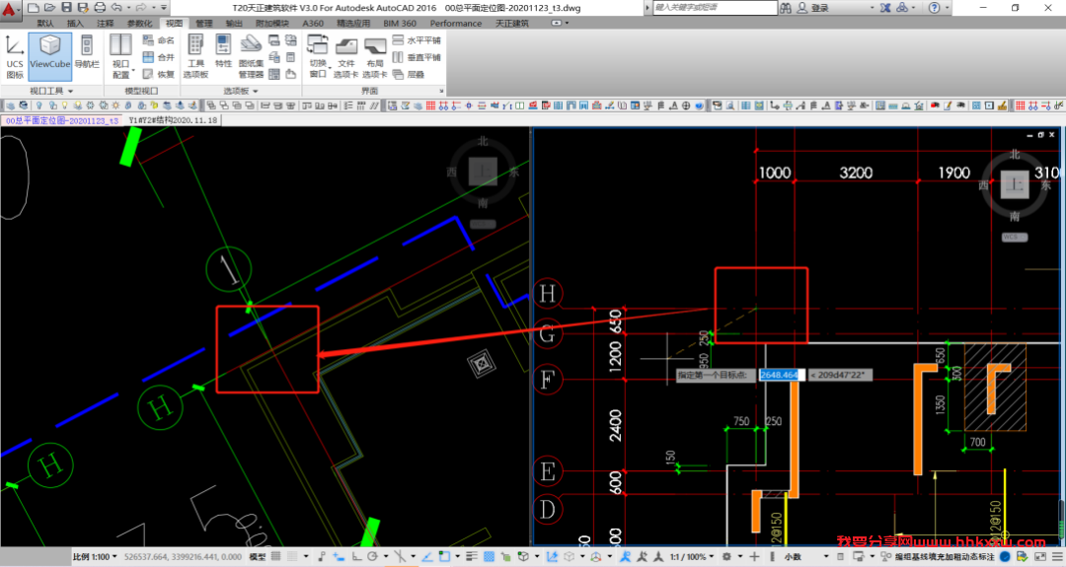The image size is (1066, 567).
Task: Click the New file icon in quick access
Action: pyautogui.click(x=33, y=8)
